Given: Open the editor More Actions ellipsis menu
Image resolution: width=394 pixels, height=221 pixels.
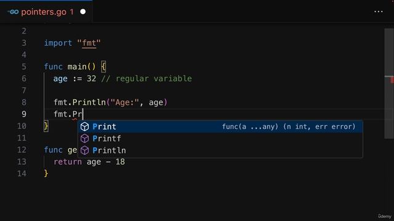Looking at the screenshot, I should (378, 12).
